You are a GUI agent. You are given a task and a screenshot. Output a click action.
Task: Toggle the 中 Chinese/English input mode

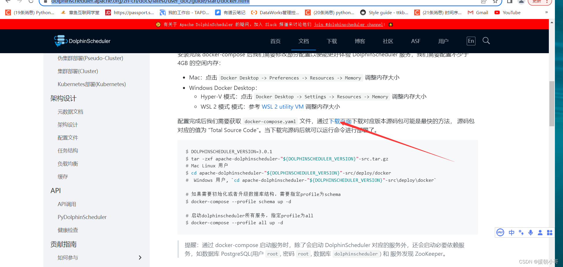click(x=511, y=233)
